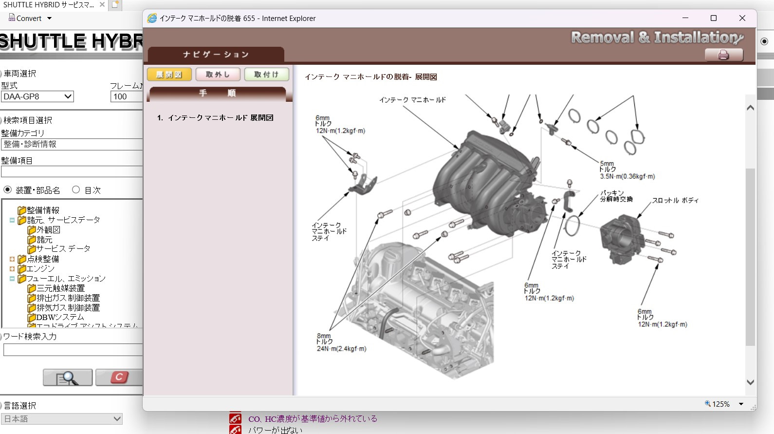Click folder icon of 点検整備

pyautogui.click(x=21, y=259)
